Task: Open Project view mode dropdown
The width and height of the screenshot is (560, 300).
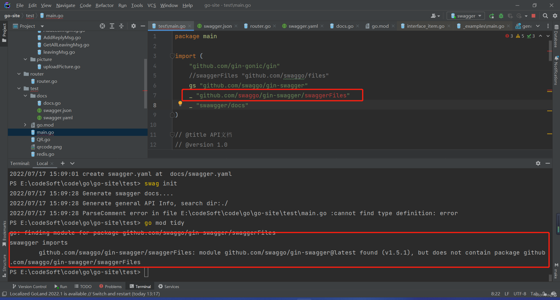Action: (42, 26)
